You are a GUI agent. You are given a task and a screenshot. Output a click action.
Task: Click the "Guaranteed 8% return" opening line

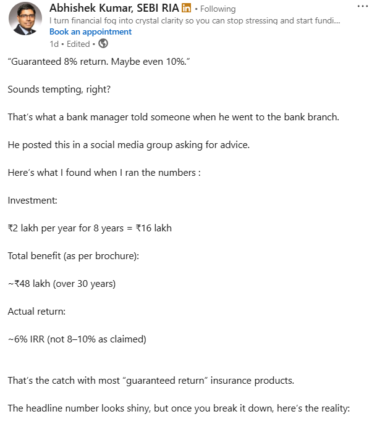point(99,62)
